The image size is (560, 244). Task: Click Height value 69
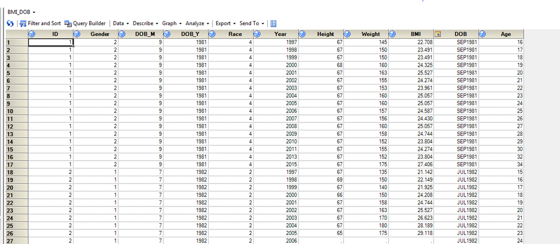pos(321,180)
